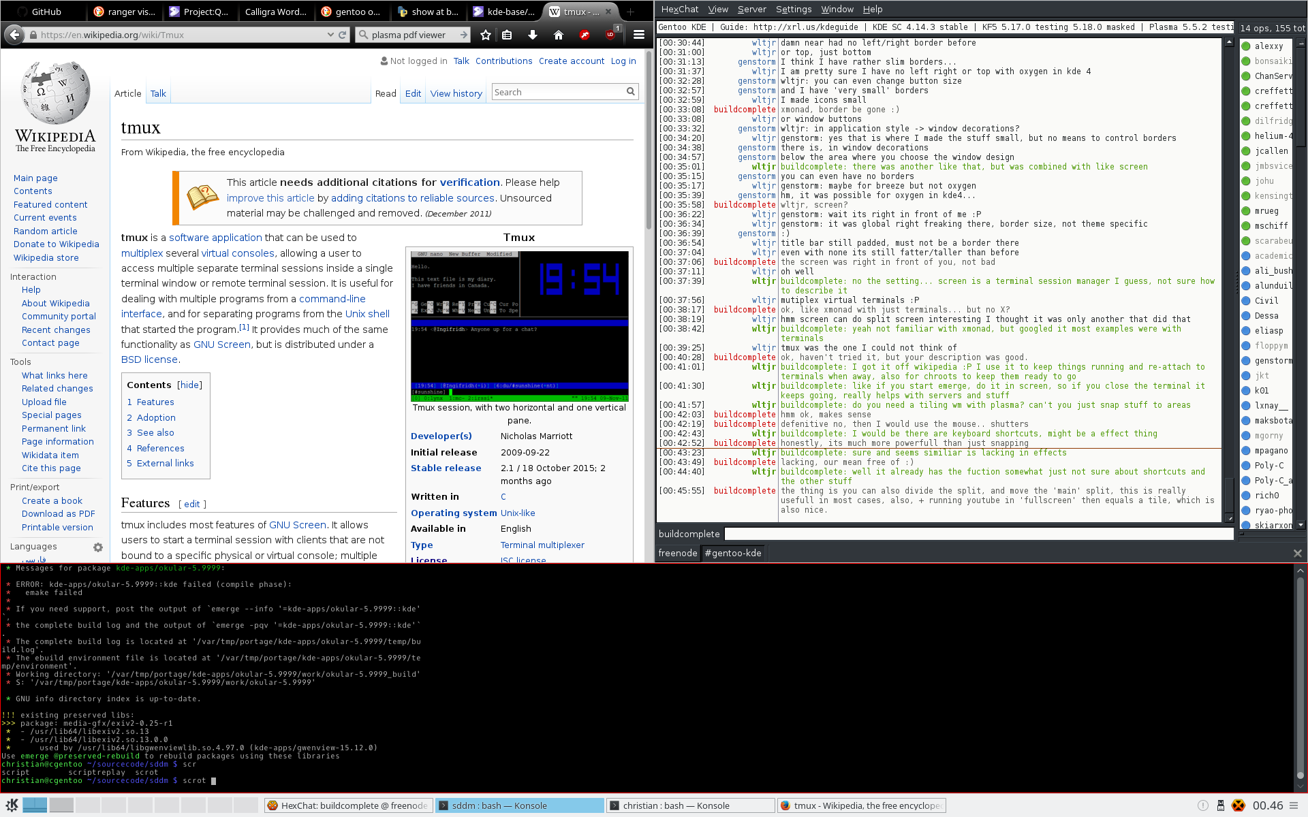Screen dimensions: 1308x817
Task: Go back with the browser back arrow
Action: (x=14, y=35)
